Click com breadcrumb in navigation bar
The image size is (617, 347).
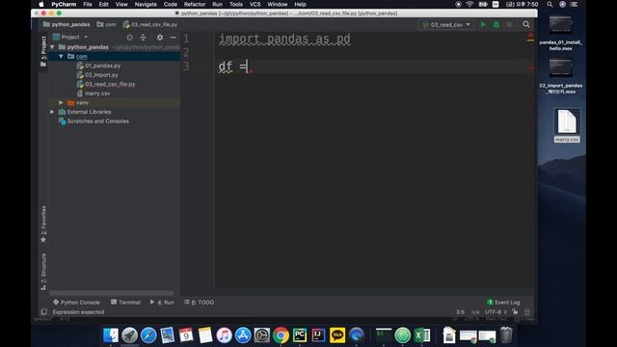(x=106, y=24)
